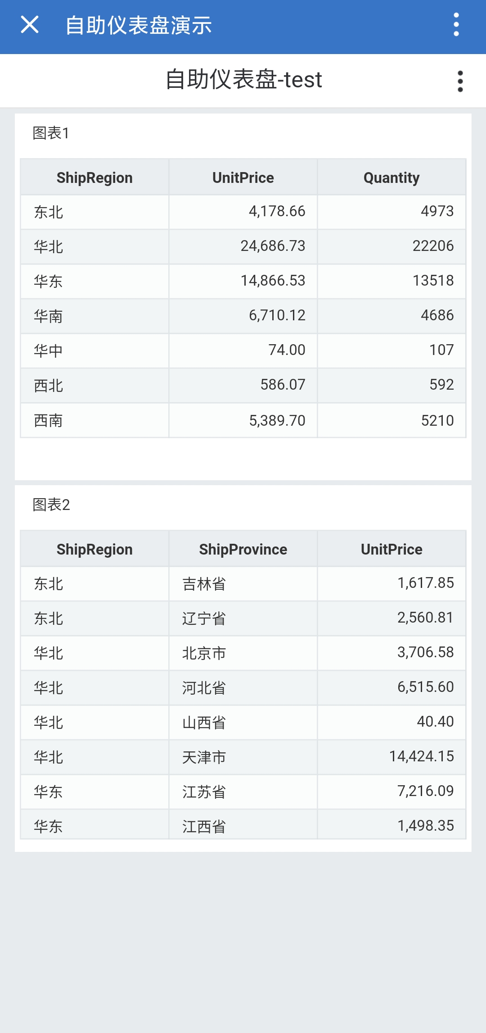This screenshot has width=486, height=1033.
Task: Click the ShipProvince column header in 图表2
Action: pyautogui.click(x=243, y=549)
